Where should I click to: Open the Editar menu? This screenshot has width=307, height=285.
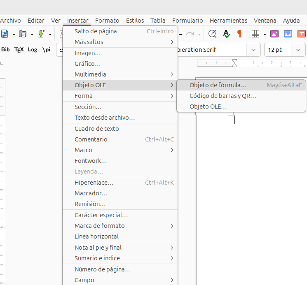[36, 21]
